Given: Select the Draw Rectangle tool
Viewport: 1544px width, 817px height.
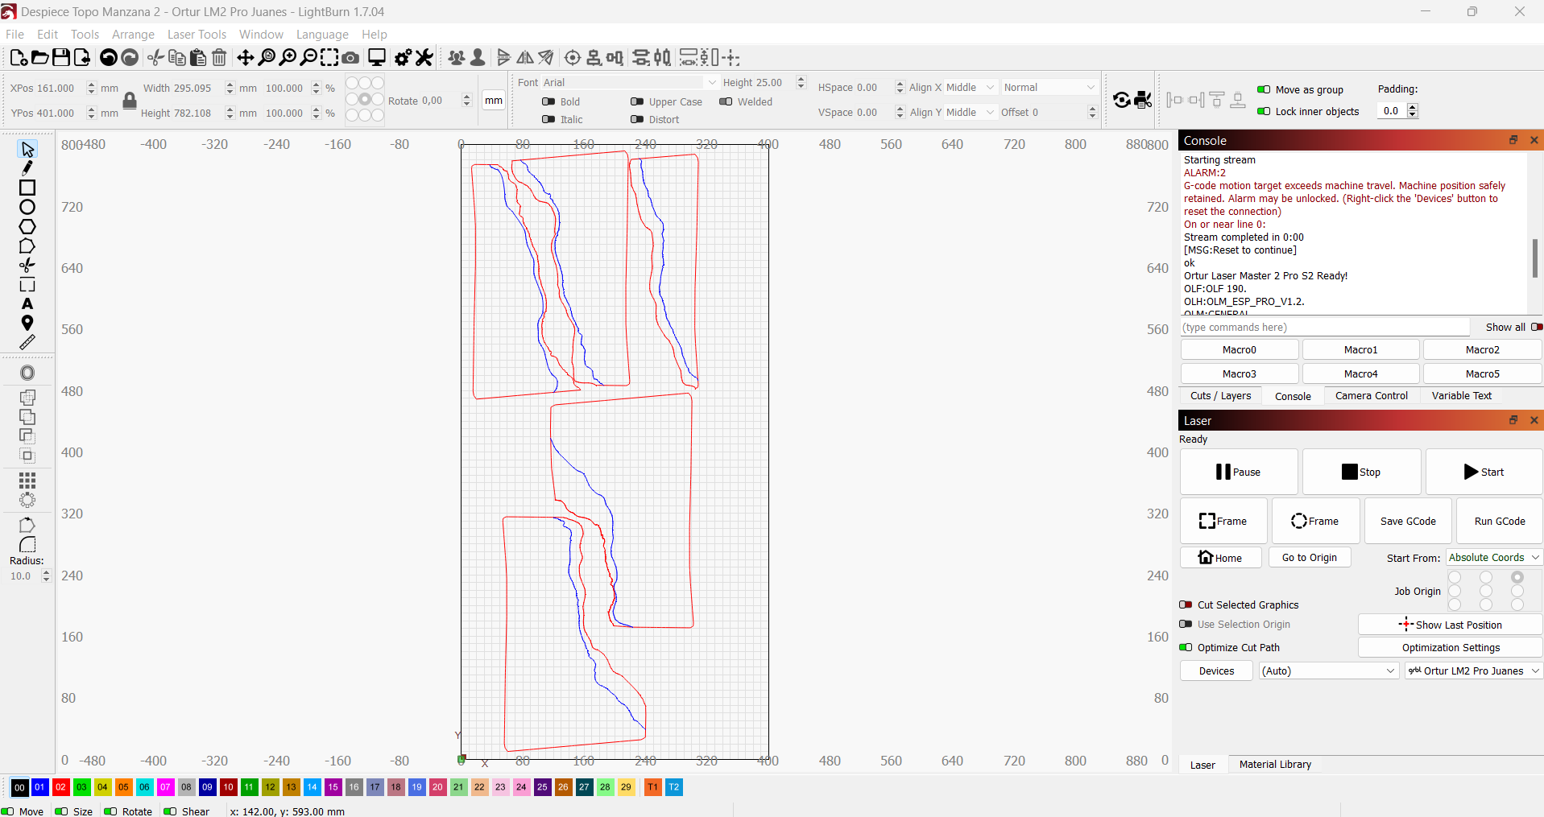Looking at the screenshot, I should (x=27, y=188).
